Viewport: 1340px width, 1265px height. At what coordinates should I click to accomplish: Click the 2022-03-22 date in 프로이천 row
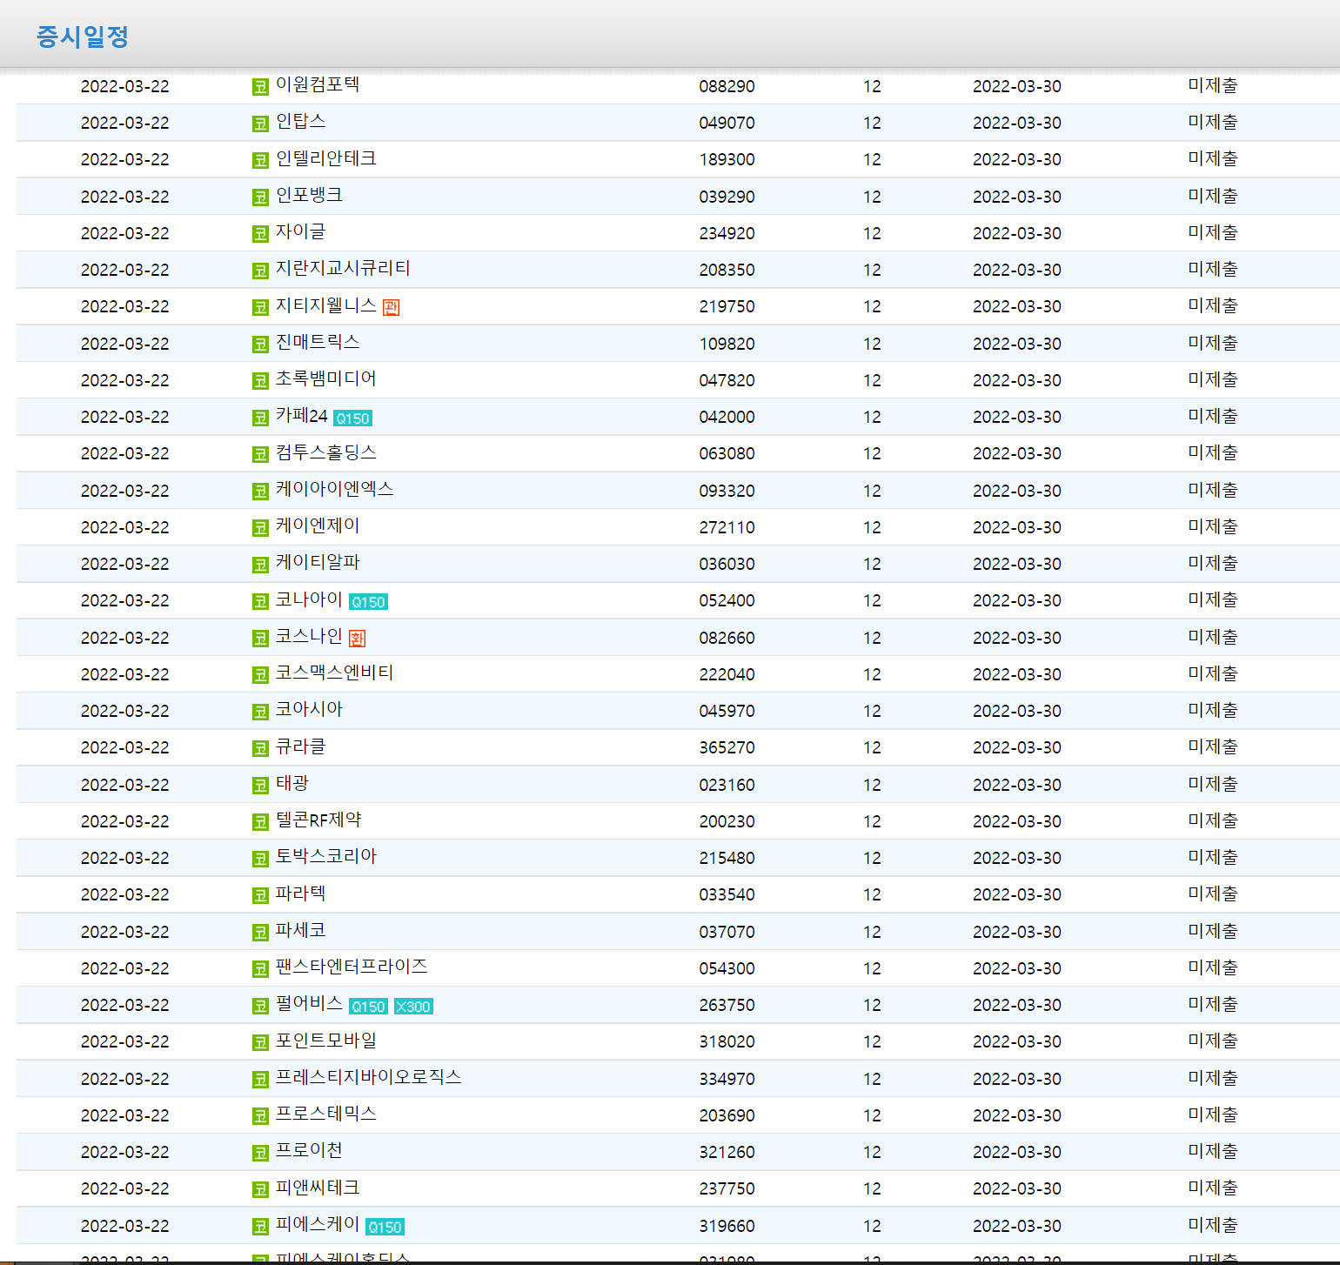coord(125,1153)
